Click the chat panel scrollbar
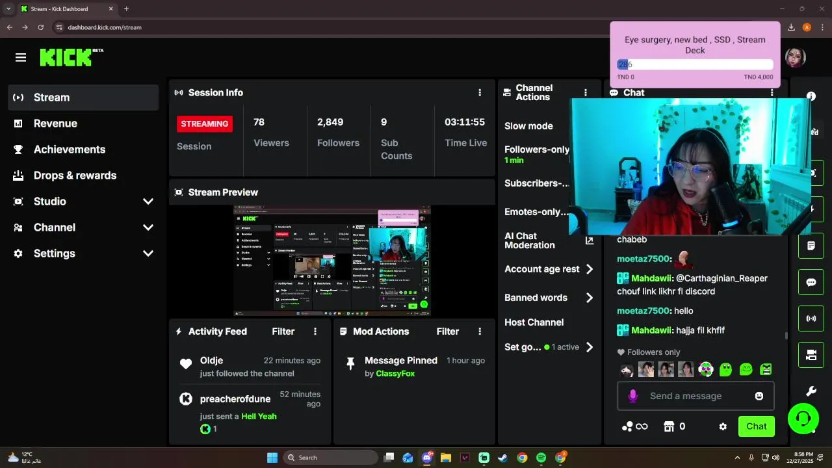This screenshot has width=832, height=468. 786,335
